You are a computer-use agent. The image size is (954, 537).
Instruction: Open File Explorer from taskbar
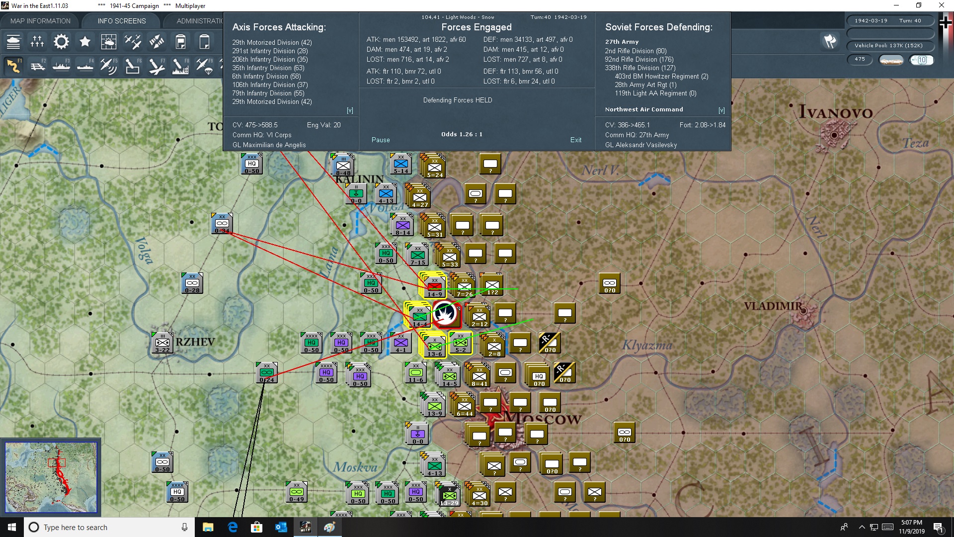tap(208, 527)
